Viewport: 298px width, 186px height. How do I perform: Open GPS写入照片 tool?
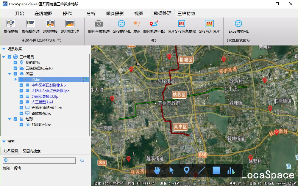[209, 26]
